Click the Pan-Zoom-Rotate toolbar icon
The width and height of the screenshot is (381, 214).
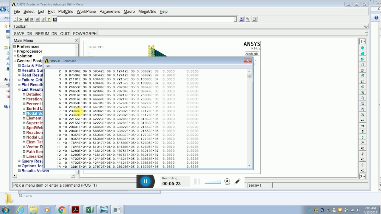pyautogui.click(x=32, y=19)
